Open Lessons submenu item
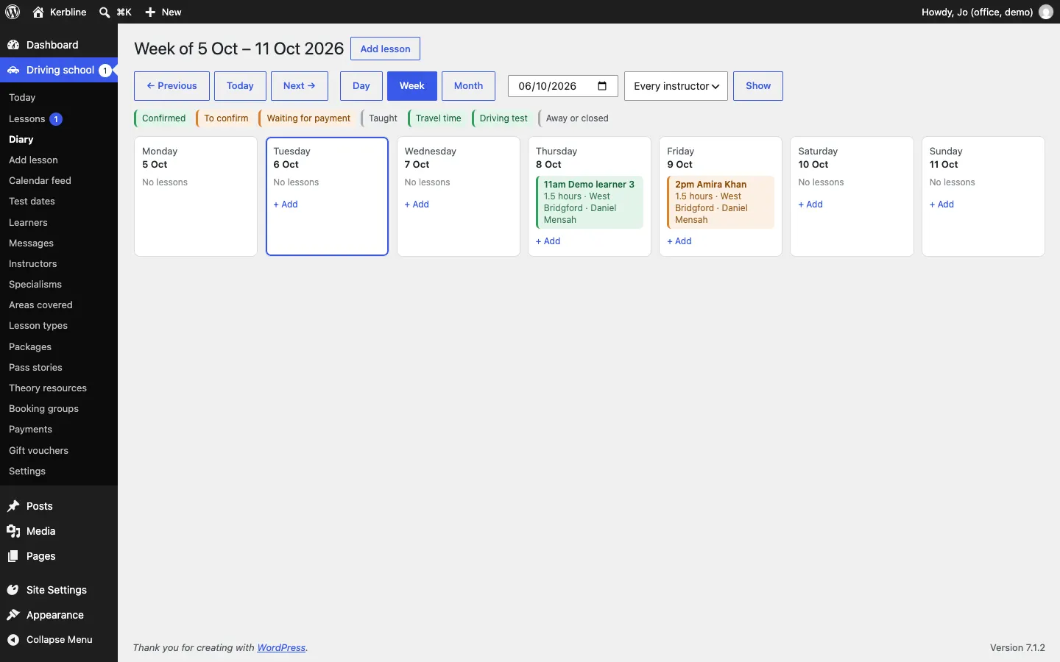Viewport: 1060px width, 662px height. click(x=27, y=118)
